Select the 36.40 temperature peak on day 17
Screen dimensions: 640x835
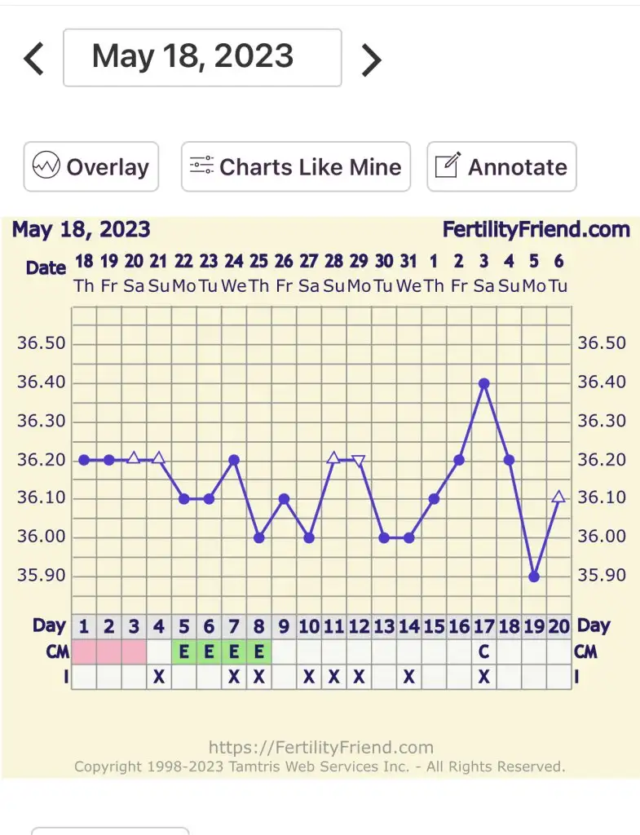(484, 382)
